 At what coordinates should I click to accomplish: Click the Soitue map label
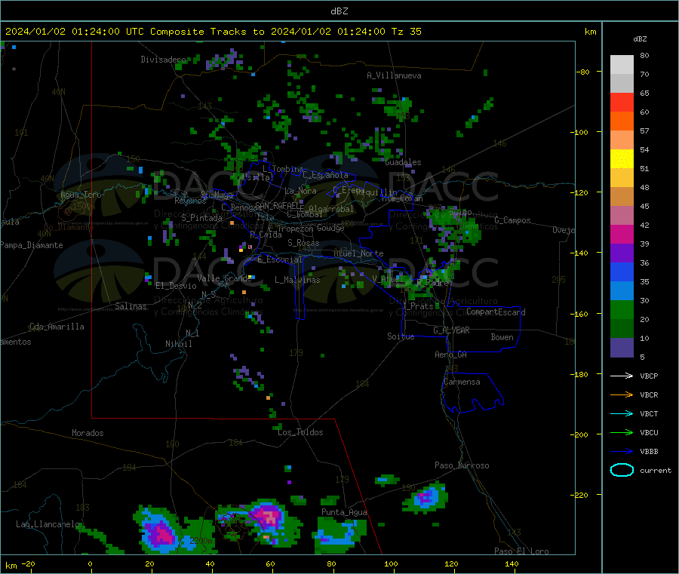click(x=401, y=336)
